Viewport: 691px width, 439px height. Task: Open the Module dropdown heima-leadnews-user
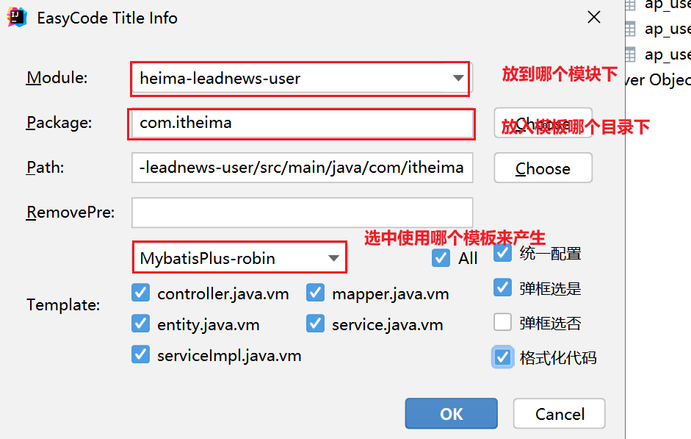tap(300, 78)
